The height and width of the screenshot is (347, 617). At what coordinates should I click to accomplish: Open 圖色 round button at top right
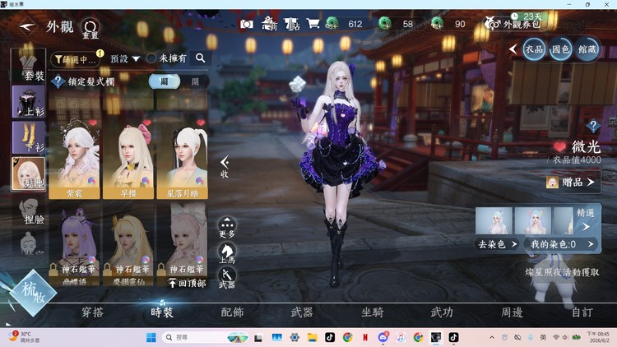(560, 49)
